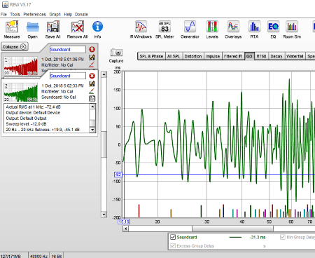
Task: Open the EQ window
Action: (273, 27)
